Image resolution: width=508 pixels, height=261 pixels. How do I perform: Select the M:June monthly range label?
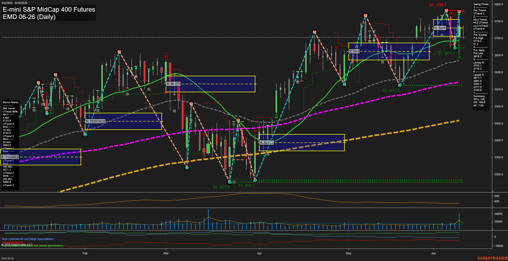pos(440,28)
